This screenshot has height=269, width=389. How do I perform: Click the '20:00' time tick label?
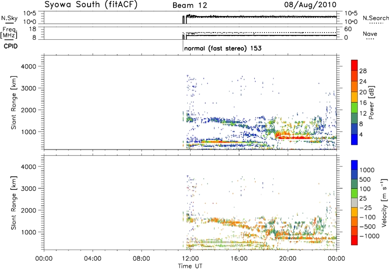coord(287,259)
